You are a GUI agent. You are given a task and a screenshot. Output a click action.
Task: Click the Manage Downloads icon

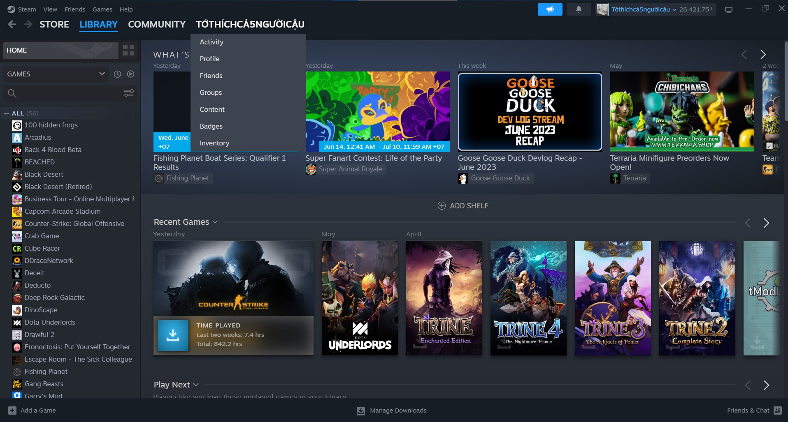click(x=361, y=411)
